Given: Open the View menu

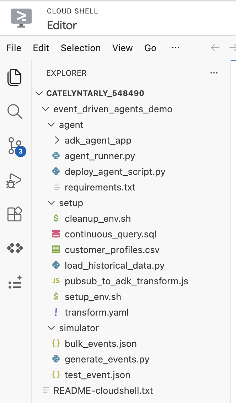Looking at the screenshot, I should (122, 48).
